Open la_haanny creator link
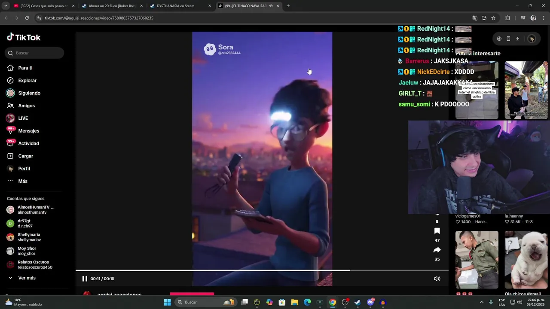550x309 pixels. coord(513,216)
